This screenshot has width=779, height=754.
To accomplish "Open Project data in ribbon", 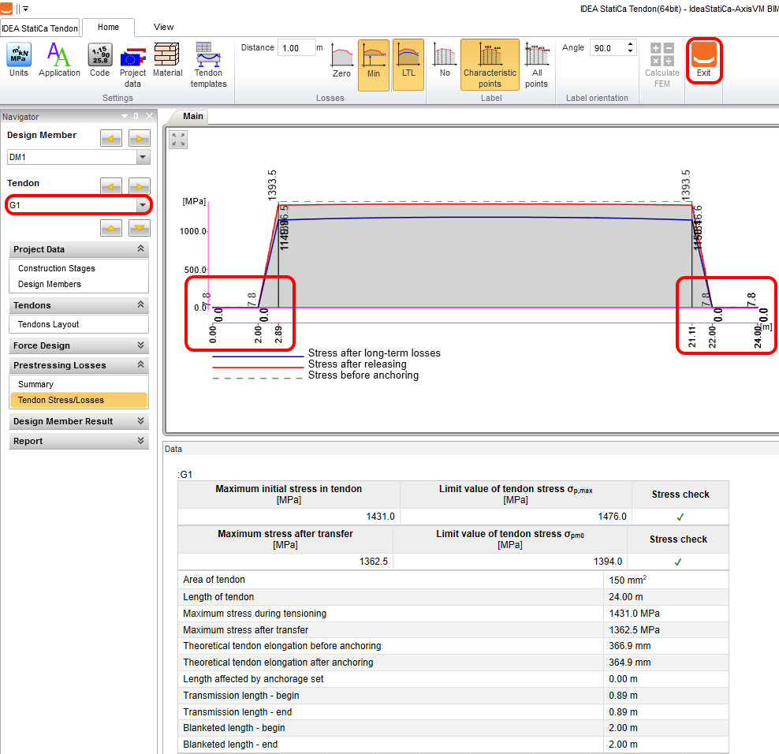I will click(132, 63).
